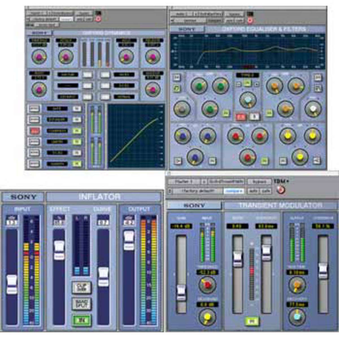The height and width of the screenshot is (339, 339).
Task: Click the red button beside Compressor row
Action: click(34, 131)
